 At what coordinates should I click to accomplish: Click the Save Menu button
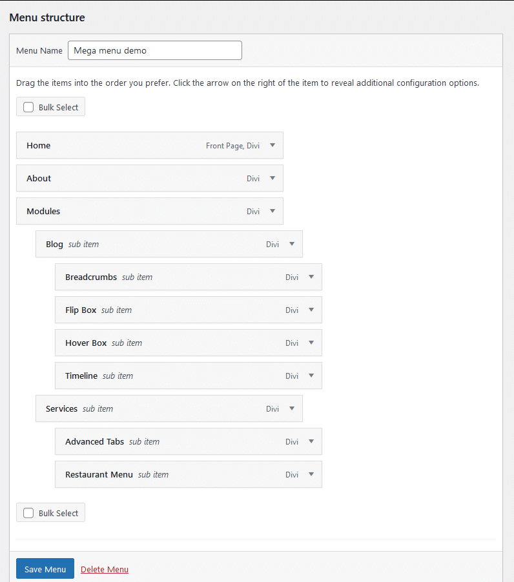45,568
